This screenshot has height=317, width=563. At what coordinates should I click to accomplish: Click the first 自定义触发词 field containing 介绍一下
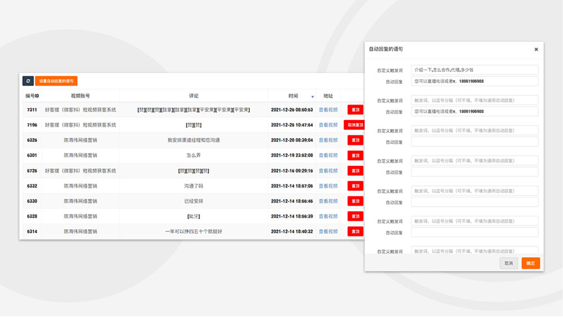click(x=474, y=70)
